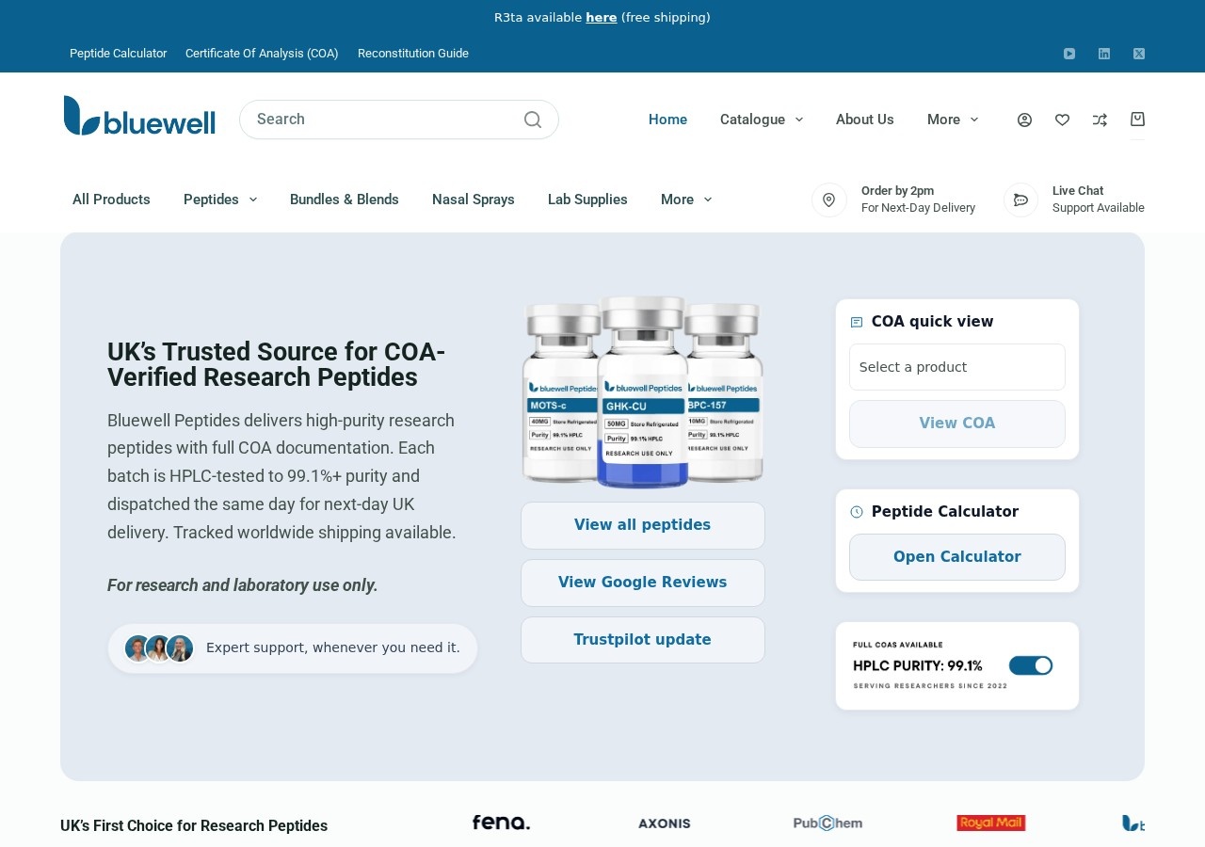The image size is (1205, 847).
Task: Open the About Us page
Action: tap(865, 120)
